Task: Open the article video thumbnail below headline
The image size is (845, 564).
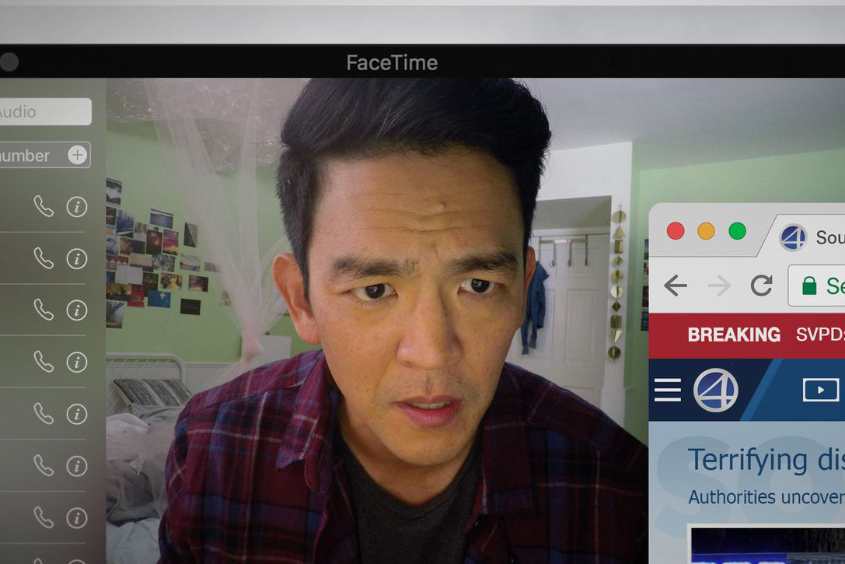Action: click(768, 545)
